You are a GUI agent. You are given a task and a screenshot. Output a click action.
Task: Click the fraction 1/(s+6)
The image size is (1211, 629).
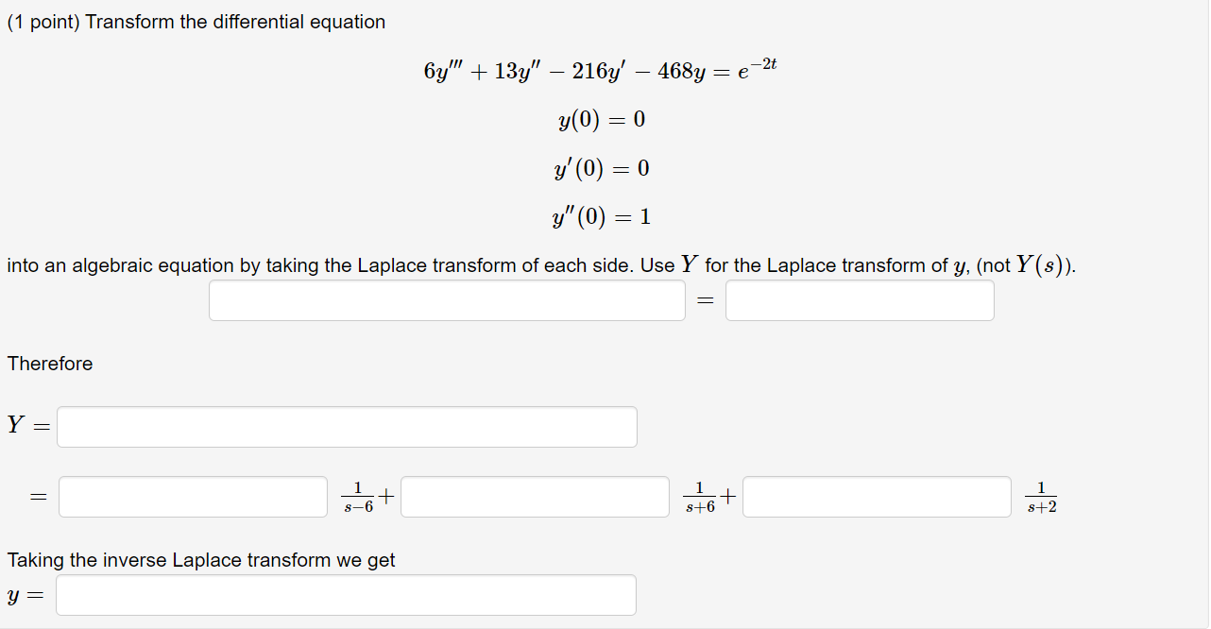click(x=701, y=496)
